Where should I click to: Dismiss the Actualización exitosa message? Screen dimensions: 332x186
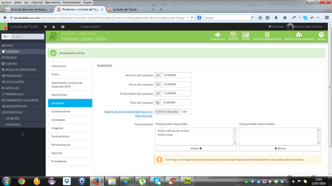click(x=321, y=53)
